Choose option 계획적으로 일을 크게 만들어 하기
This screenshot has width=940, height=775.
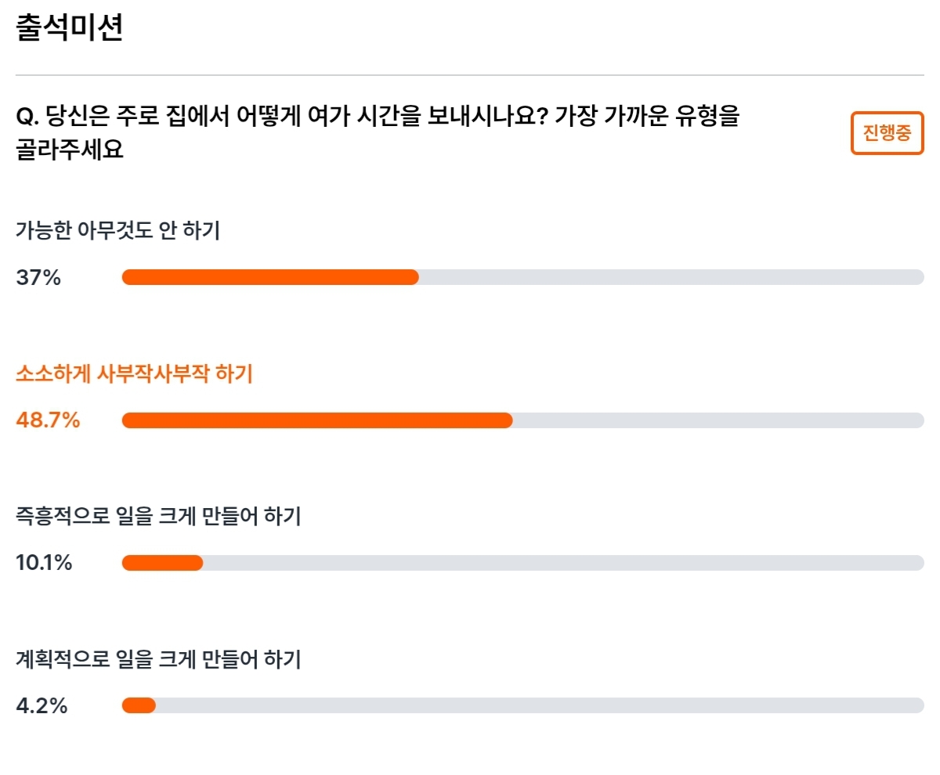click(158, 660)
